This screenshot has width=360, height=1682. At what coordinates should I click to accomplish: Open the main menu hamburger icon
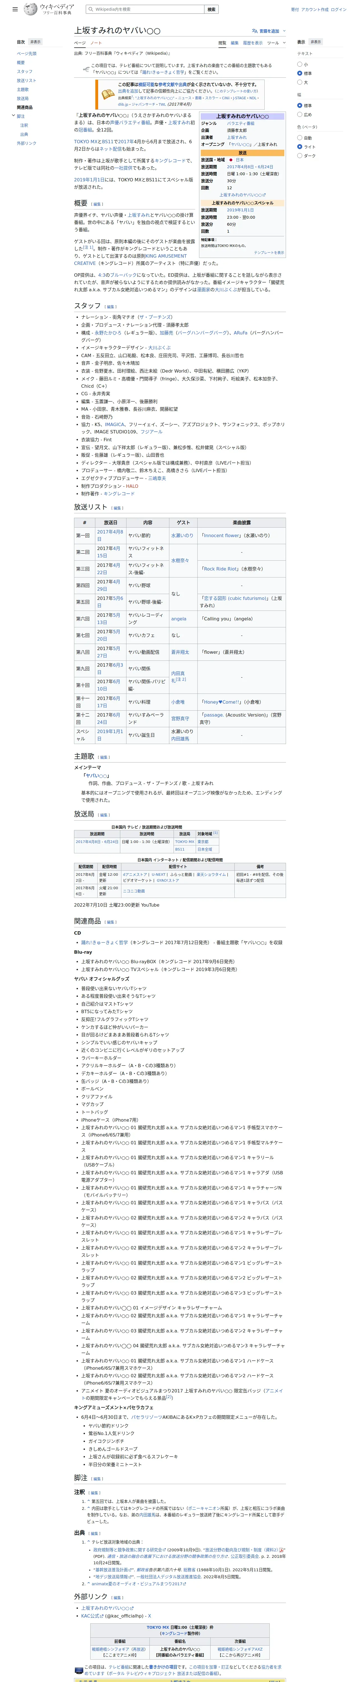click(15, 9)
